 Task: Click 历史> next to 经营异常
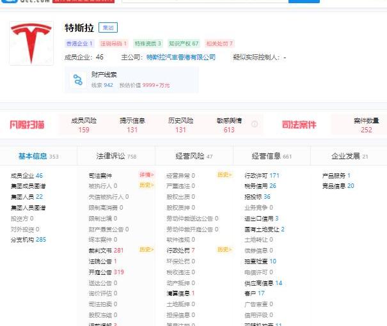[225, 175]
